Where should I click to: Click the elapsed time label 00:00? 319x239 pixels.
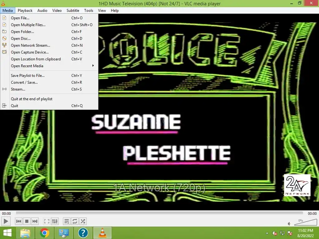click(x=6, y=213)
